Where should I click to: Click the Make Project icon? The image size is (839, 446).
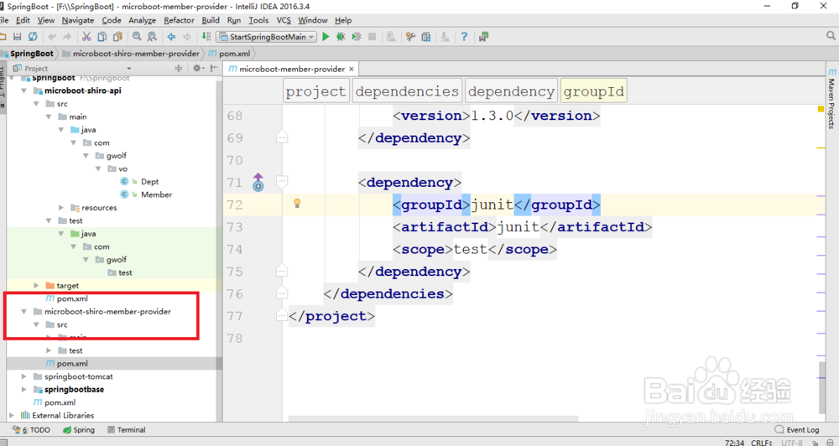pyautogui.click(x=206, y=36)
